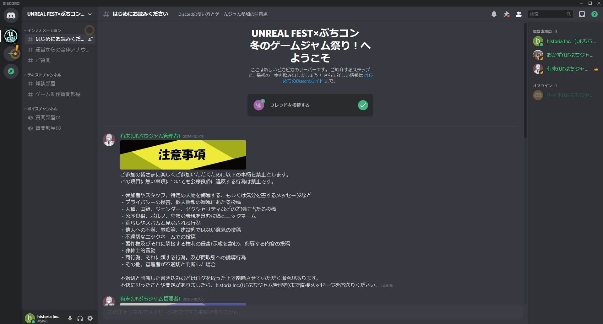Click historia Inc. name in member list
Image resolution: width=603 pixels, height=324 pixels.
(x=571, y=41)
